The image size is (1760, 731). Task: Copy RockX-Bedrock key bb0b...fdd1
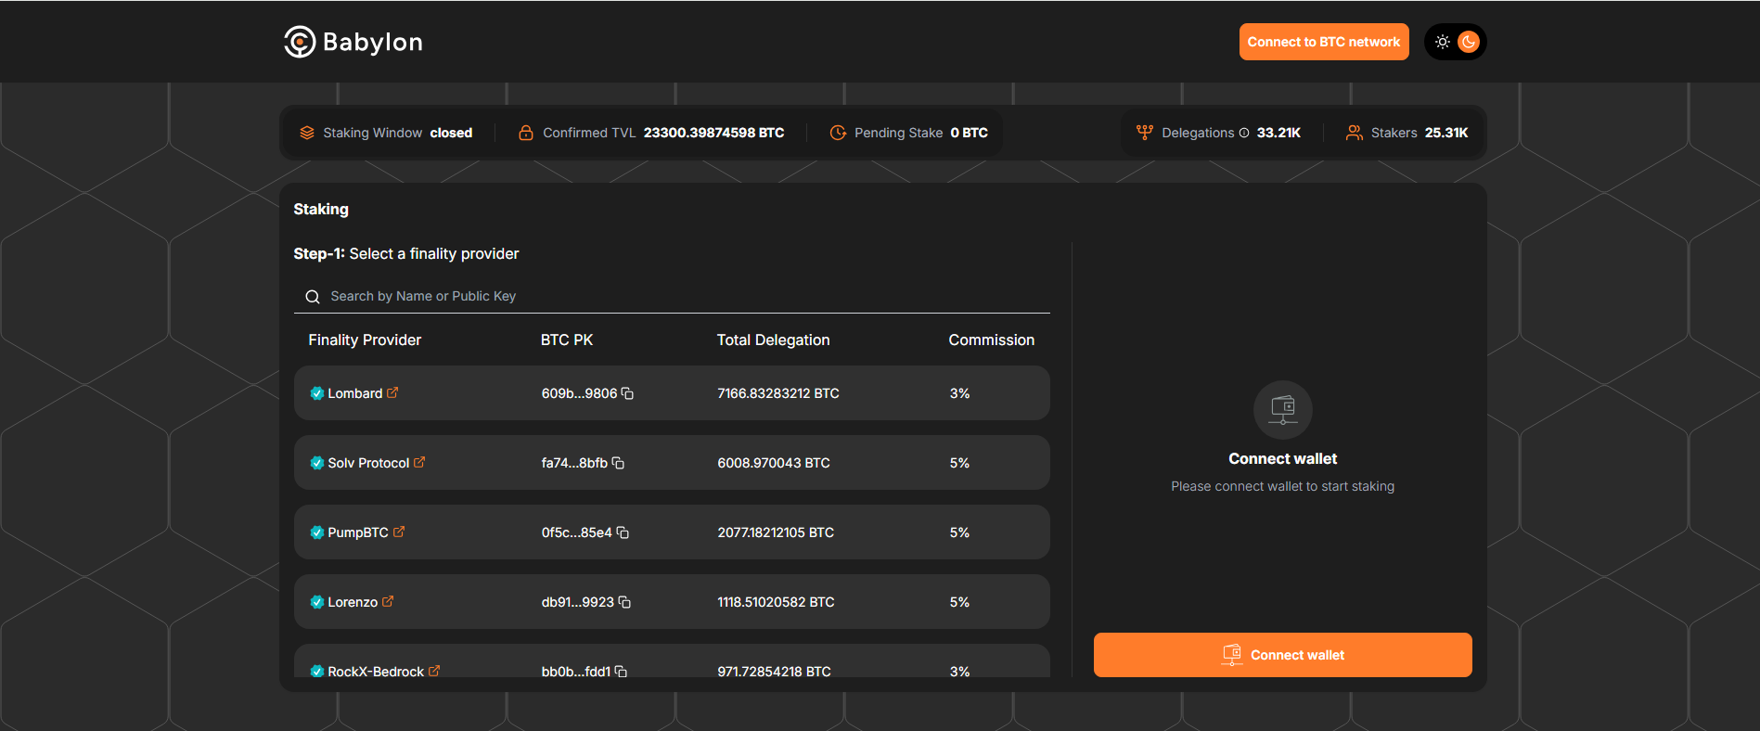coord(621,672)
